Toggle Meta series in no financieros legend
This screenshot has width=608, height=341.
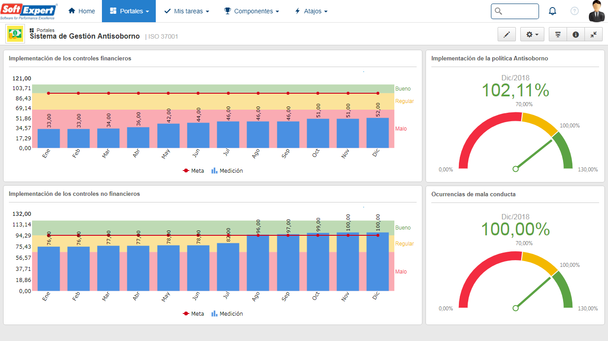[x=194, y=313]
